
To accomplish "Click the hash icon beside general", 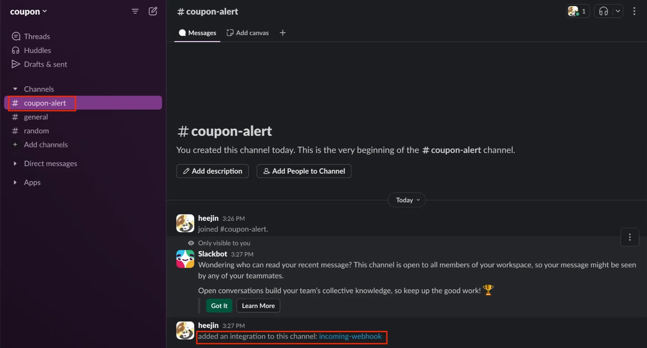I will (x=15, y=117).
